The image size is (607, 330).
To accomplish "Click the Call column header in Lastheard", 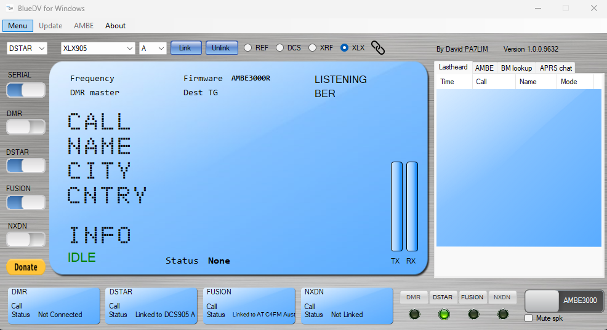I will (494, 82).
